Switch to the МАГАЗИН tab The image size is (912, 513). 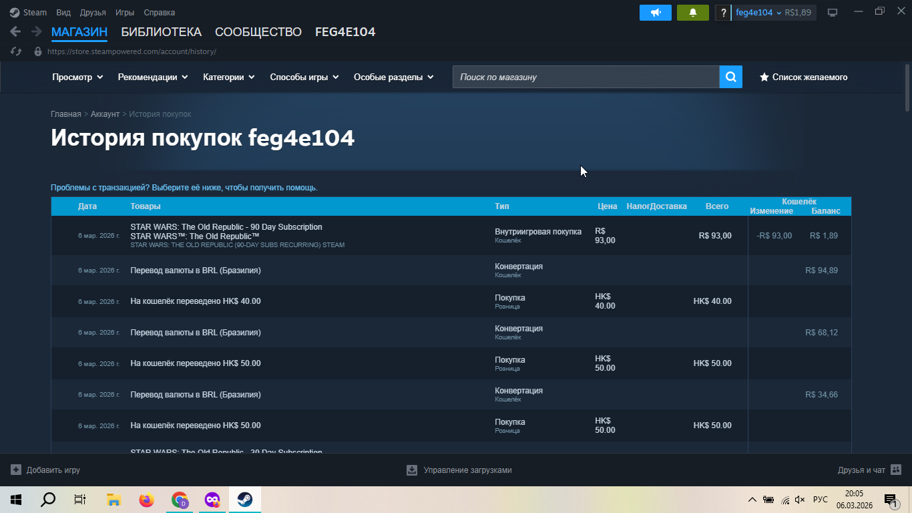coord(79,31)
